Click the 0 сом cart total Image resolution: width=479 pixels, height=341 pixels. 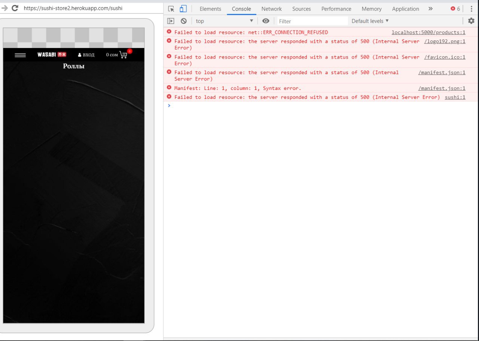click(x=112, y=55)
